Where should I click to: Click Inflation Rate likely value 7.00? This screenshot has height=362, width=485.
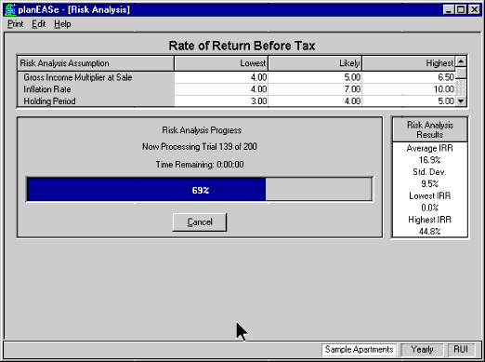point(315,89)
